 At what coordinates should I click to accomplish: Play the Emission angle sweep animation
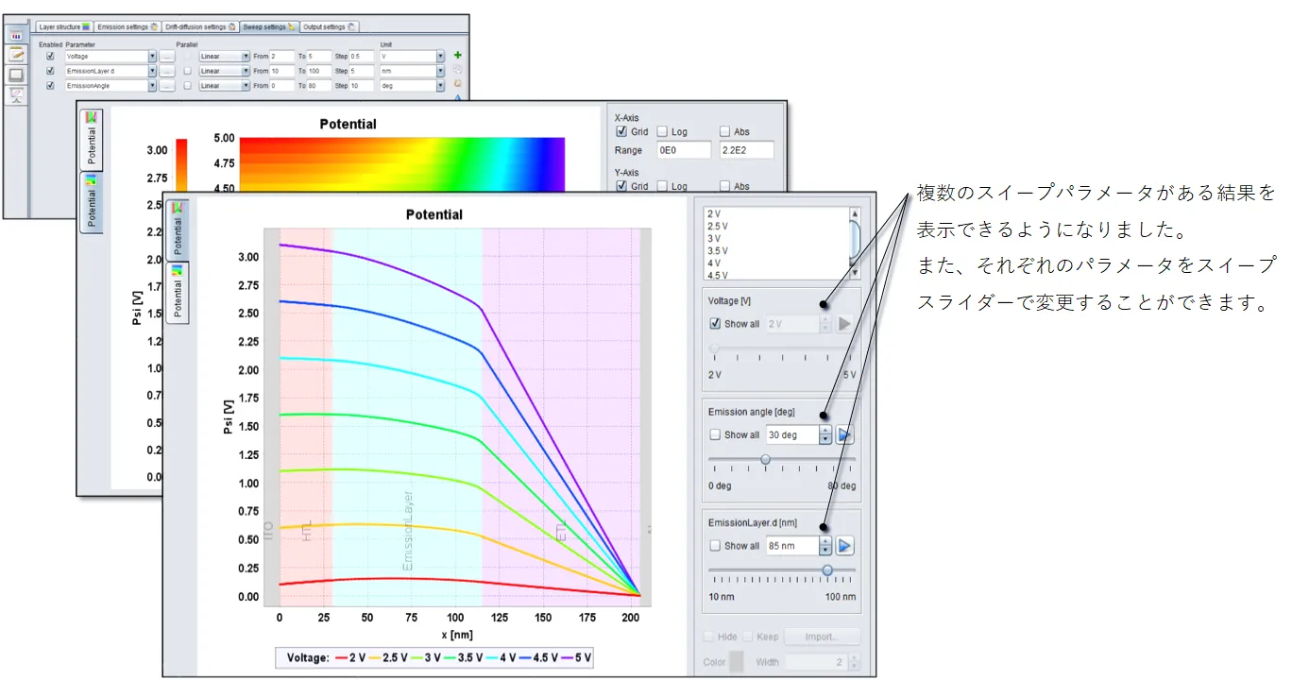pyautogui.click(x=845, y=435)
